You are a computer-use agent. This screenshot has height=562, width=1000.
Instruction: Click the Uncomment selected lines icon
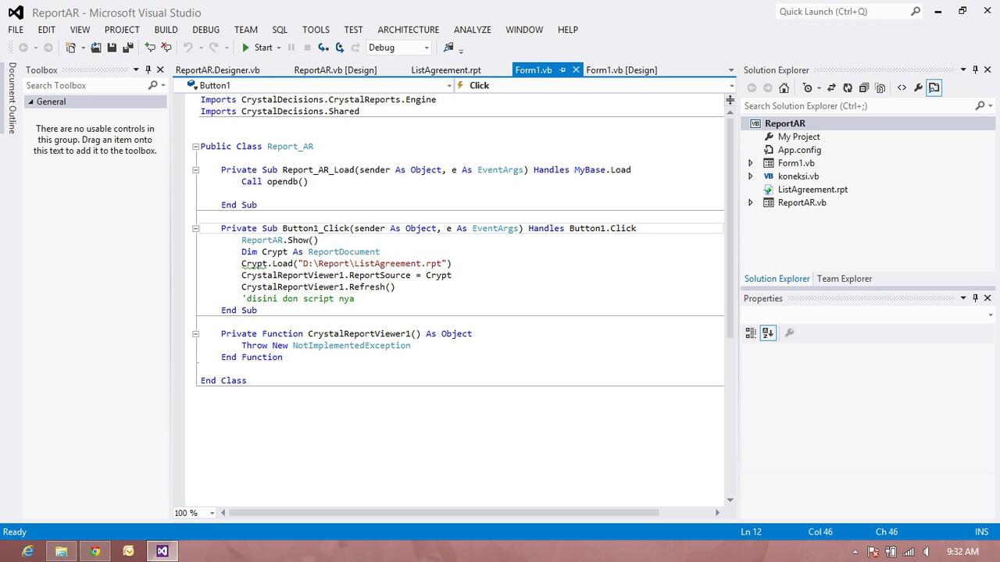click(x=166, y=48)
